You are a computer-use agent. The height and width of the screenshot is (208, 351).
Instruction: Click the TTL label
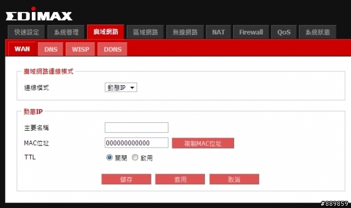point(30,157)
